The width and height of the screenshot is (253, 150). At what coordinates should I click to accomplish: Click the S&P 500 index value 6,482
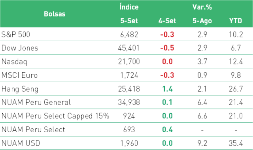pos(129,34)
